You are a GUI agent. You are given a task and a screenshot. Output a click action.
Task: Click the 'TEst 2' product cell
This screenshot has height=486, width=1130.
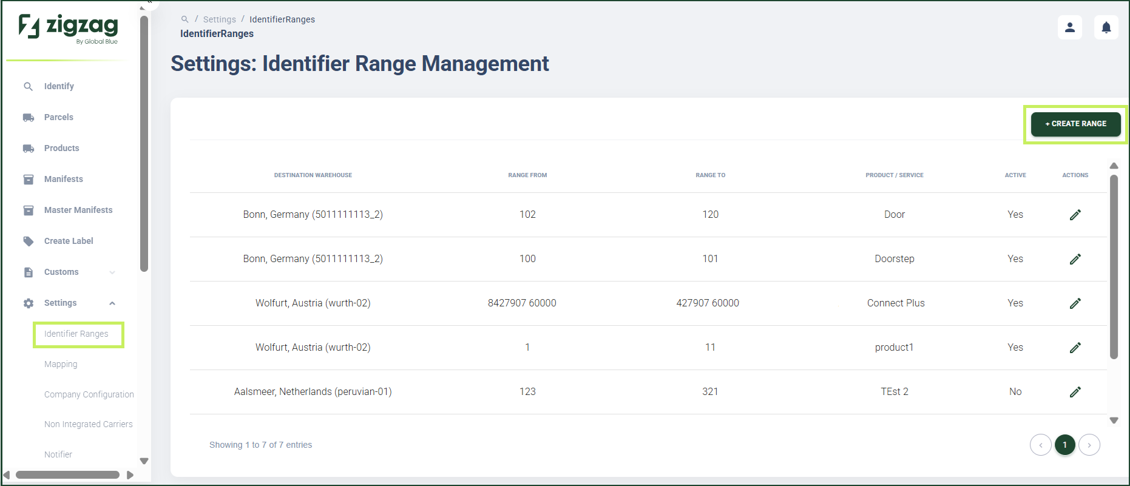tap(894, 392)
